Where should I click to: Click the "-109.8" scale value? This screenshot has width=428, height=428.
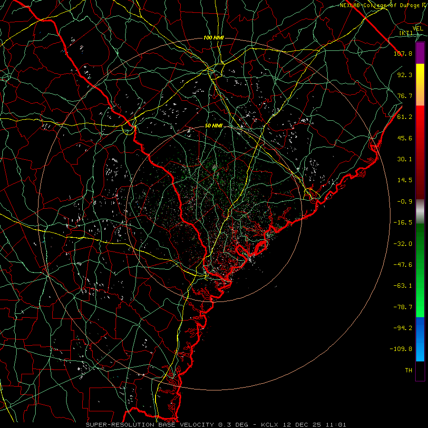401,349
